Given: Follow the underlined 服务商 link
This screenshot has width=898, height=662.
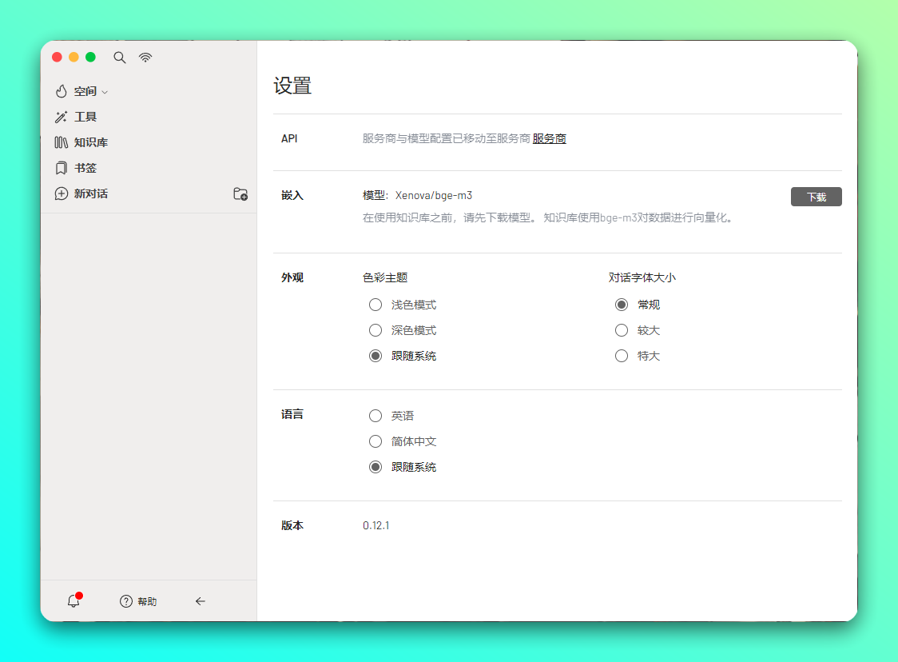Looking at the screenshot, I should tap(549, 138).
